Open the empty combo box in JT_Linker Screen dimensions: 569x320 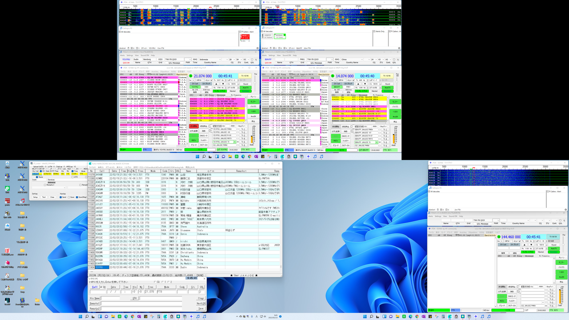pyautogui.click(x=49, y=188)
